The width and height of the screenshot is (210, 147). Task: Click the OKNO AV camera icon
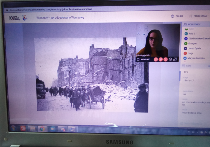[x=138, y=59]
